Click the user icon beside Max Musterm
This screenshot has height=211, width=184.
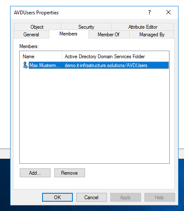click(25, 65)
